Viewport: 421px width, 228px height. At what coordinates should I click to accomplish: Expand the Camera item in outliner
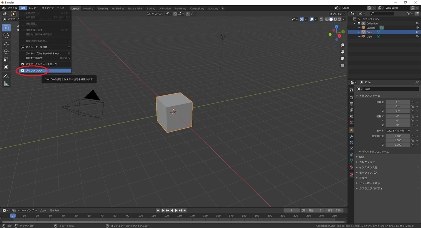click(359, 28)
